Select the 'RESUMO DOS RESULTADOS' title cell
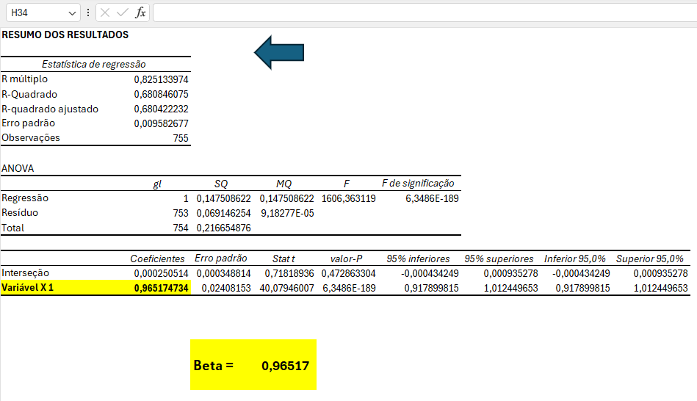Viewport: 697px width, 401px height. coord(65,35)
